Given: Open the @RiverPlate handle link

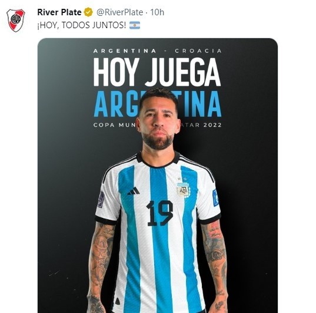Looking at the screenshot, I should tap(119, 12).
